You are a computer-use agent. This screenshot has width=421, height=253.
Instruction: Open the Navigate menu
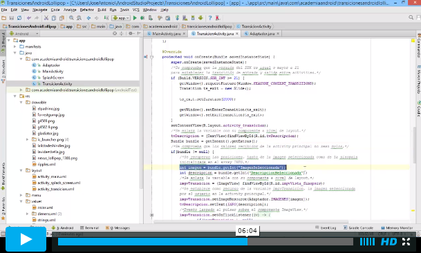tap(39, 10)
